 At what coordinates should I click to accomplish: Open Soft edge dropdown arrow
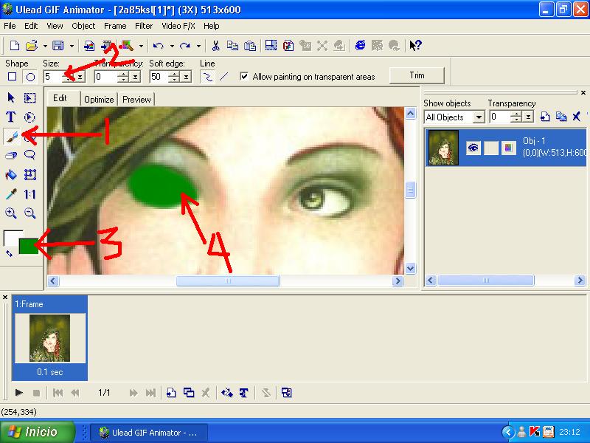tap(187, 77)
